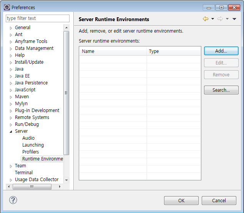Click the back navigation arrow icon

(x=206, y=19)
